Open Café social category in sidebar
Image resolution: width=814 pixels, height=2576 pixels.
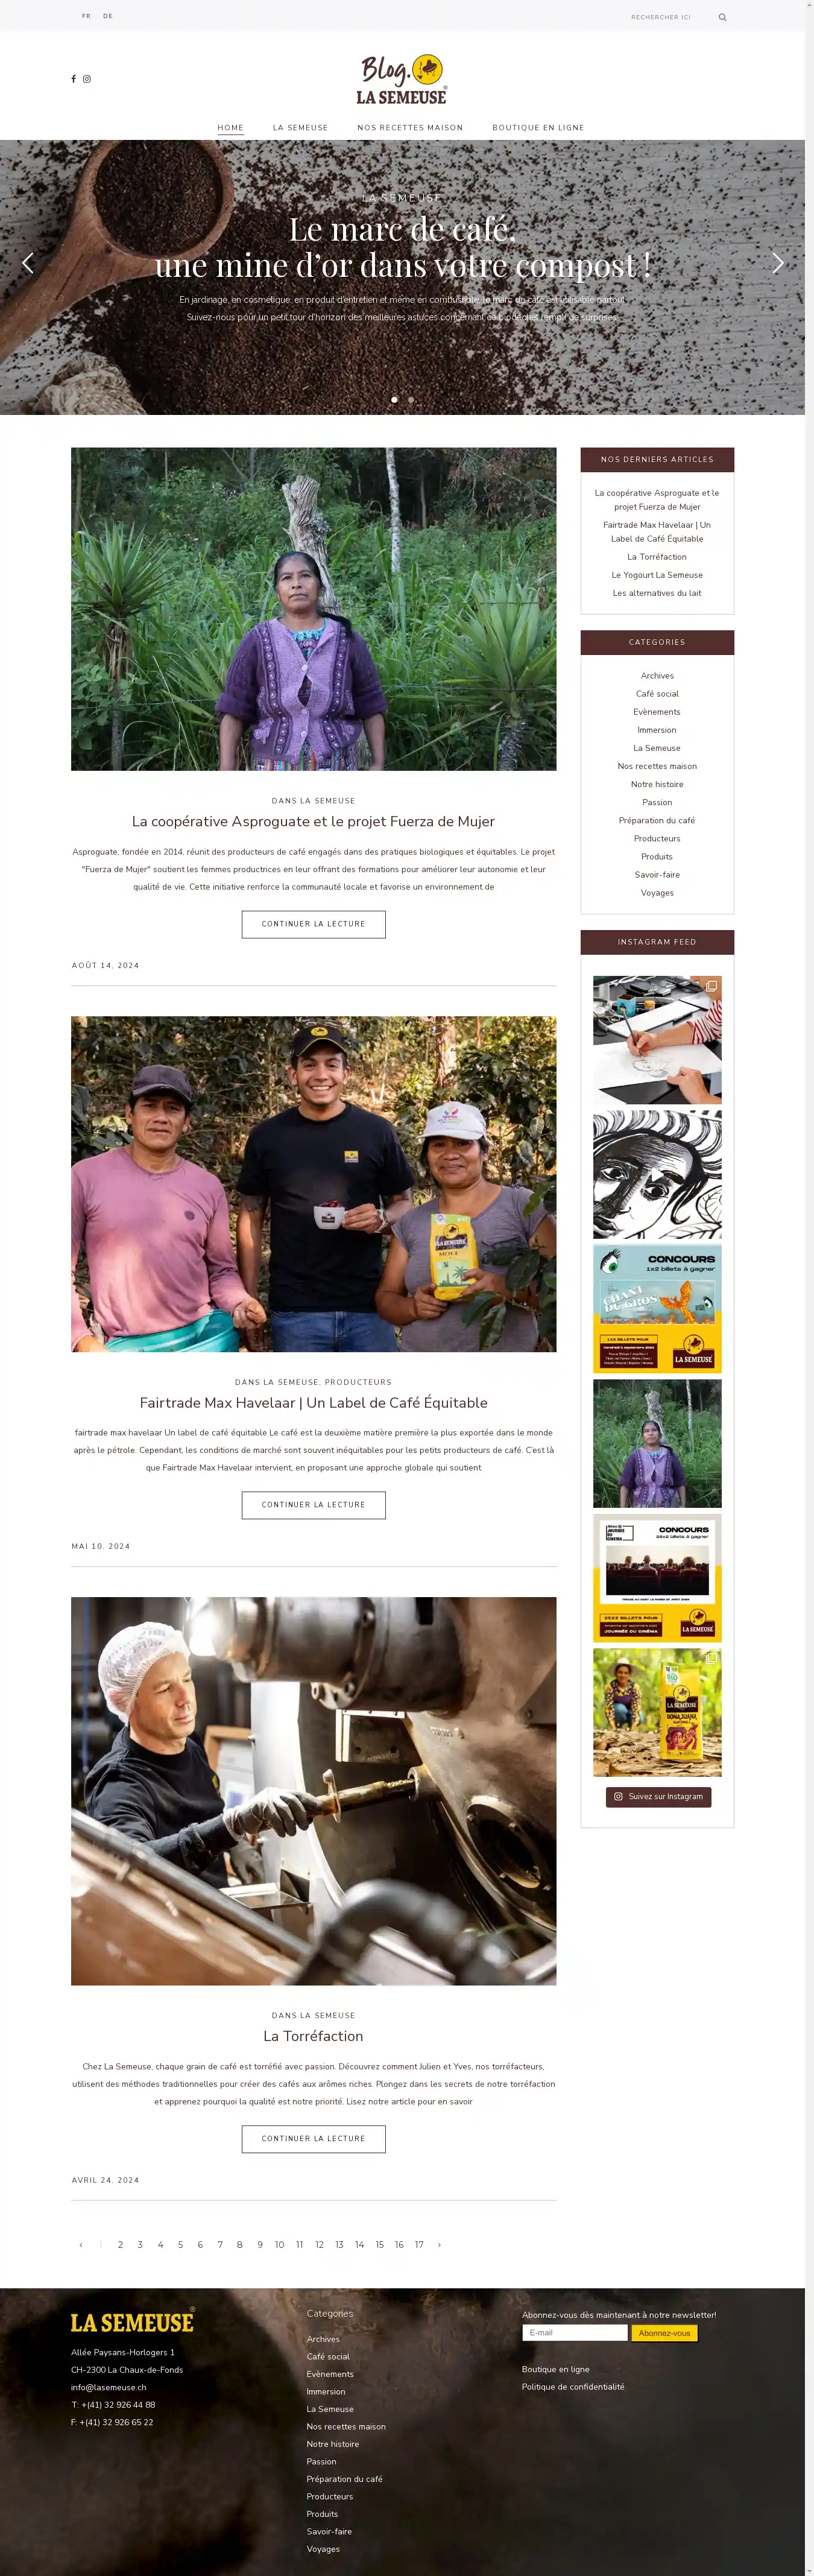click(x=657, y=694)
